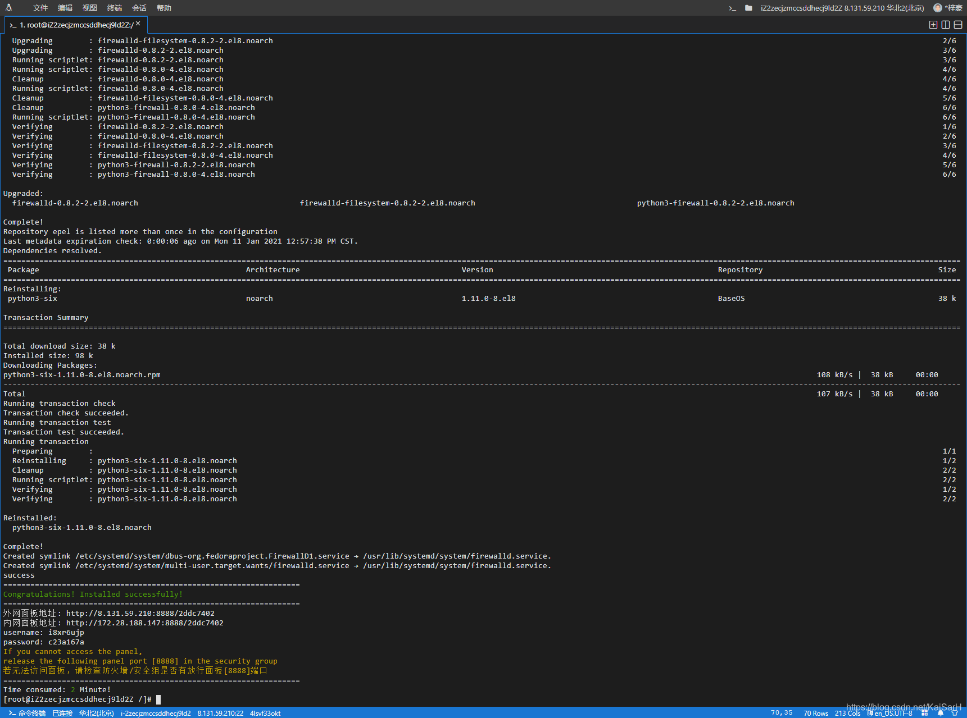Click 213 Cols in status bar
This screenshot has height=718, width=967.
[847, 713]
